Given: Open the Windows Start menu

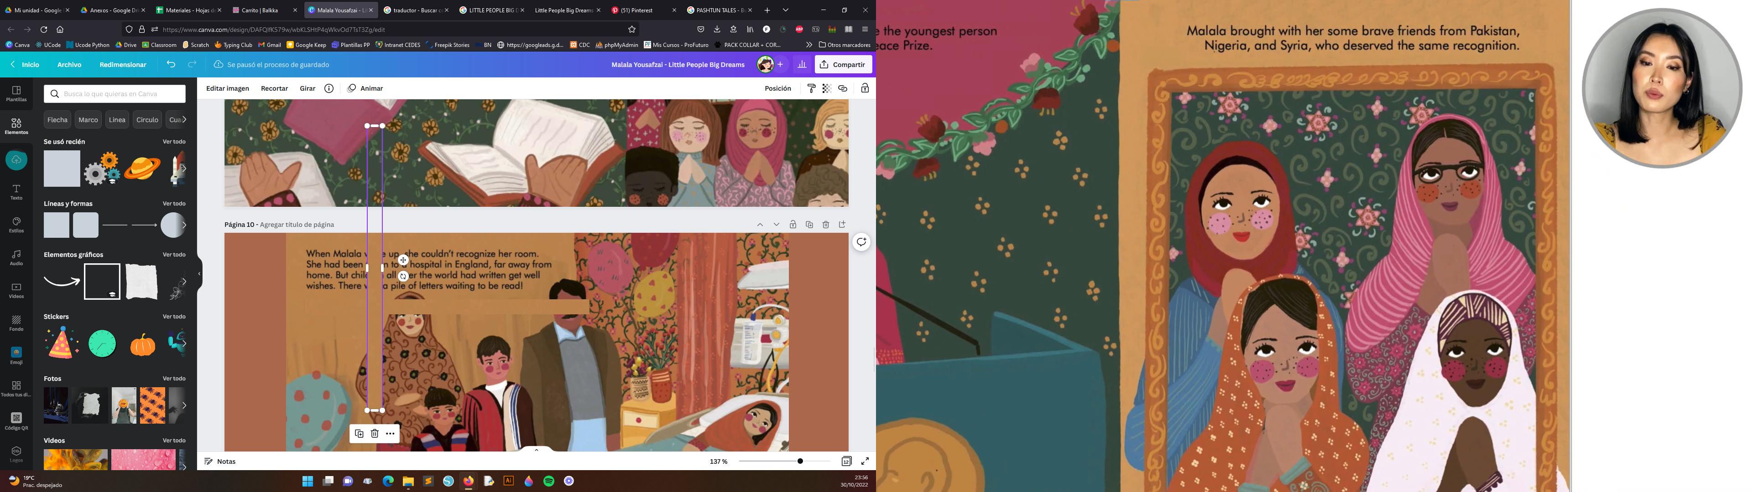Looking at the screenshot, I should [308, 481].
